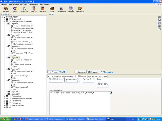Screen dimensions: 162x121
Task: Expand the 035 (Консервация) node
Action: [x=5, y=105]
